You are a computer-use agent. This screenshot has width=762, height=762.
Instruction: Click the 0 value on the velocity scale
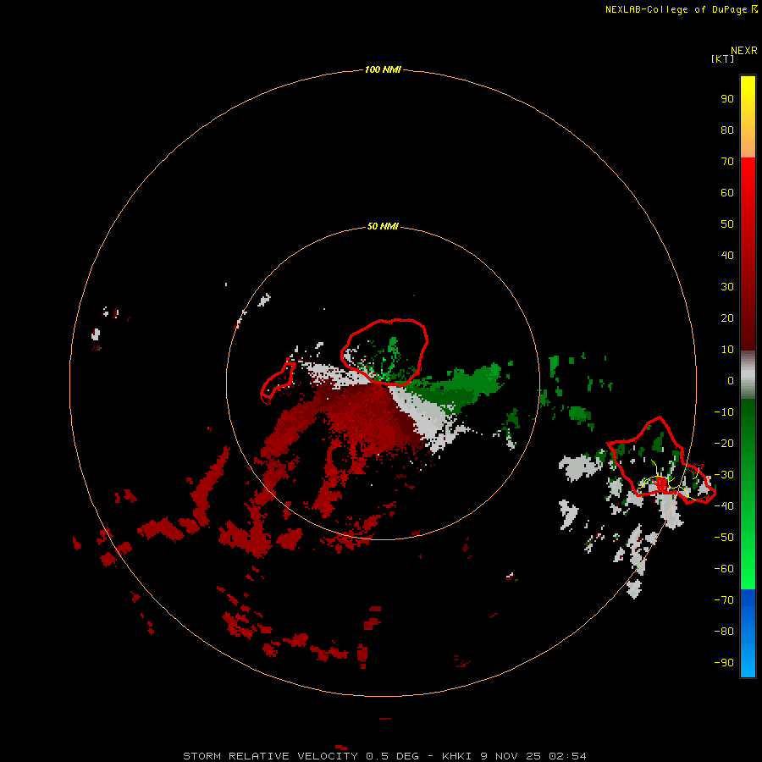click(731, 380)
